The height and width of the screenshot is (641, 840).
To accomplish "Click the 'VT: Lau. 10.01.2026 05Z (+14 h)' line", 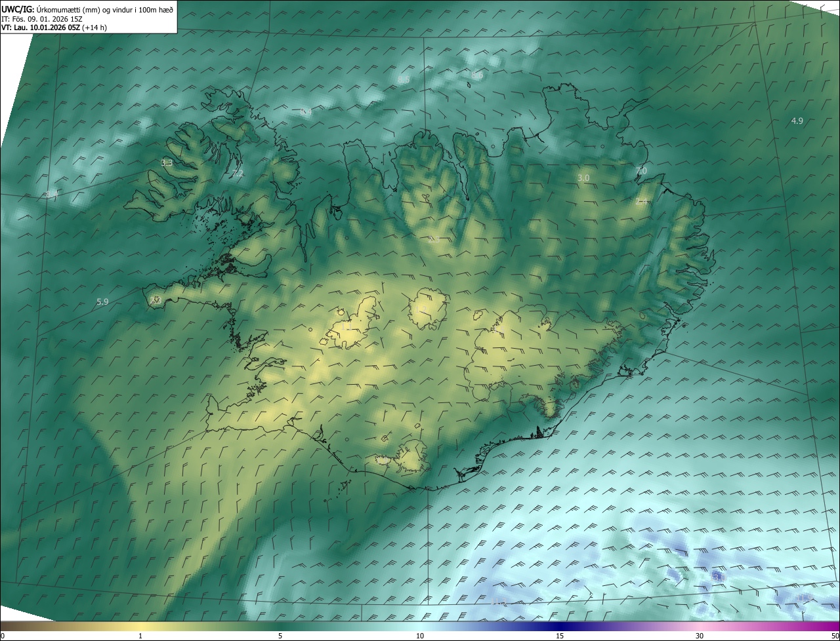I will (x=54, y=28).
